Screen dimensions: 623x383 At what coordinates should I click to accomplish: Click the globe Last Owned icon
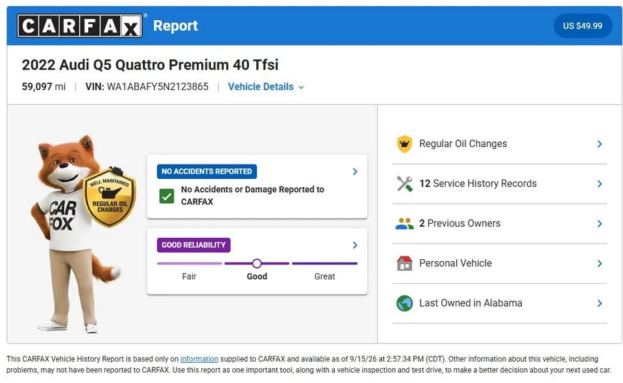(x=404, y=303)
